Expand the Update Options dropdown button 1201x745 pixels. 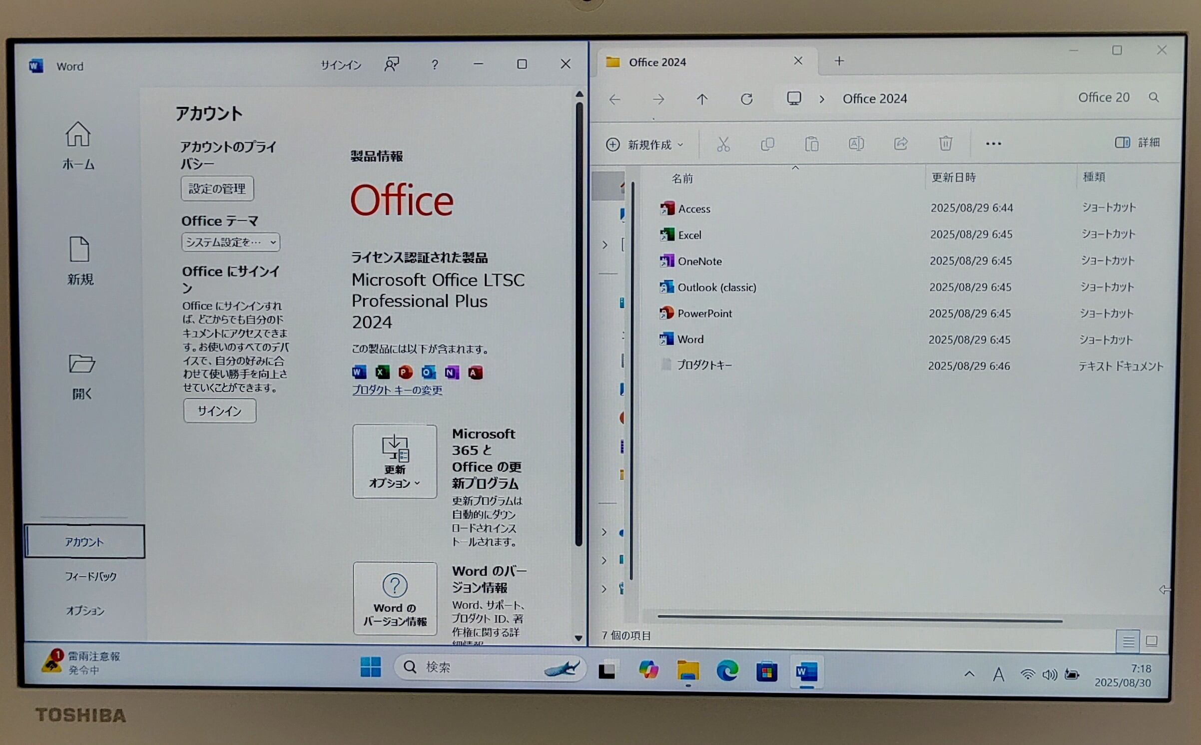(395, 461)
